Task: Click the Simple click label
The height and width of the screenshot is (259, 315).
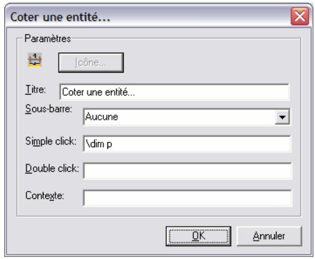Action: coord(51,142)
